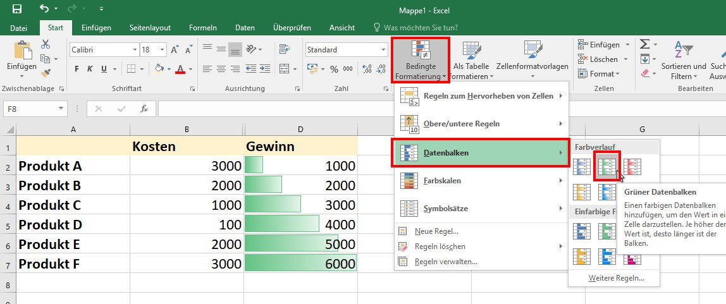This screenshot has width=726, height=304.
Task: Choose the red gradient data bar
Action: coord(632,167)
